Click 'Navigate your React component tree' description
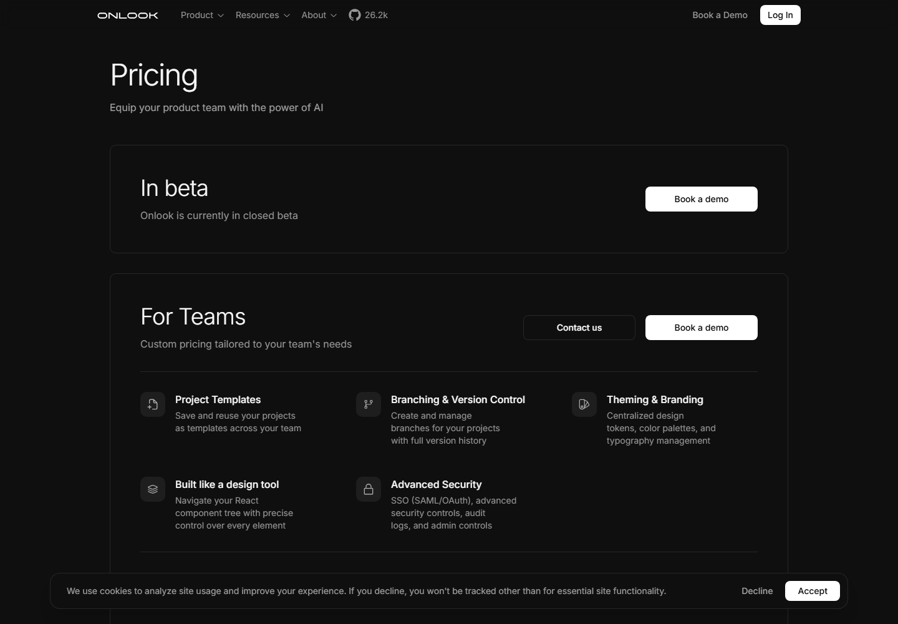The image size is (898, 624). 234,513
